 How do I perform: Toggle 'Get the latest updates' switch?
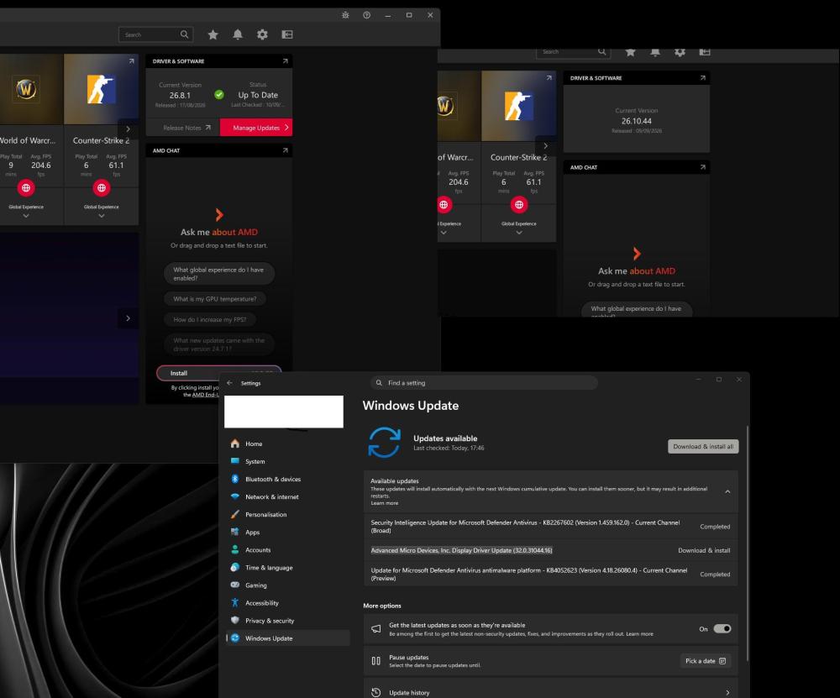click(722, 629)
